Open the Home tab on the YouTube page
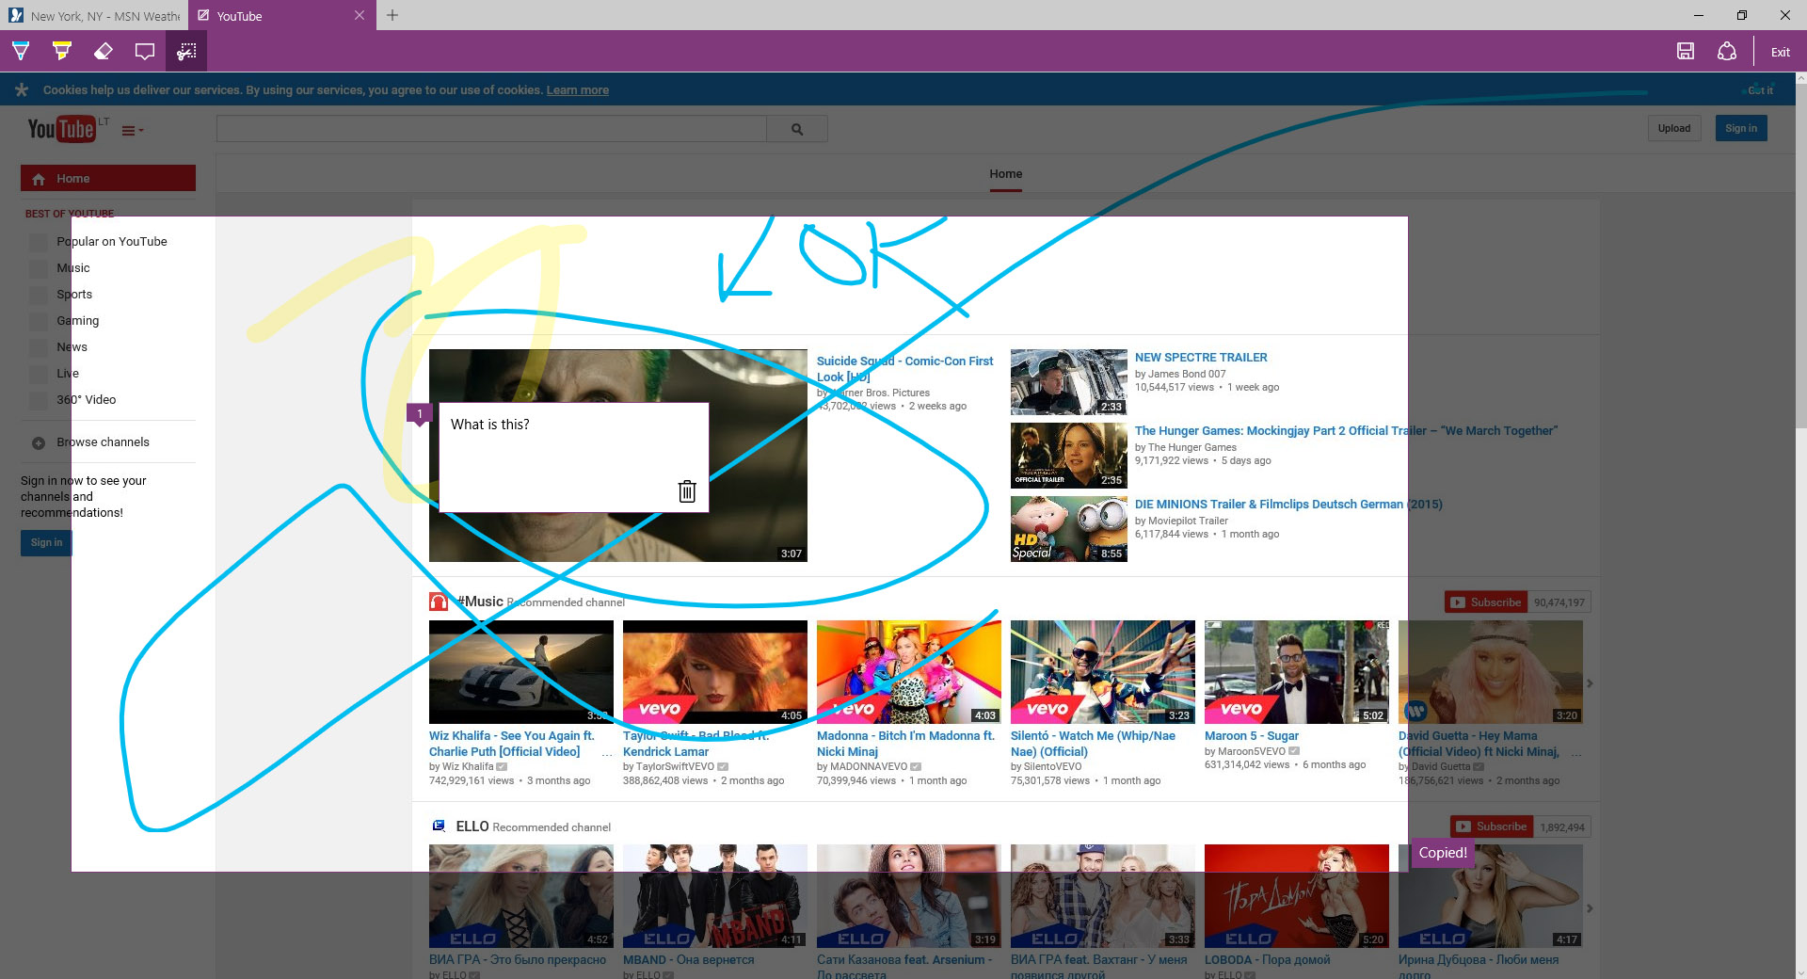 click(1005, 174)
